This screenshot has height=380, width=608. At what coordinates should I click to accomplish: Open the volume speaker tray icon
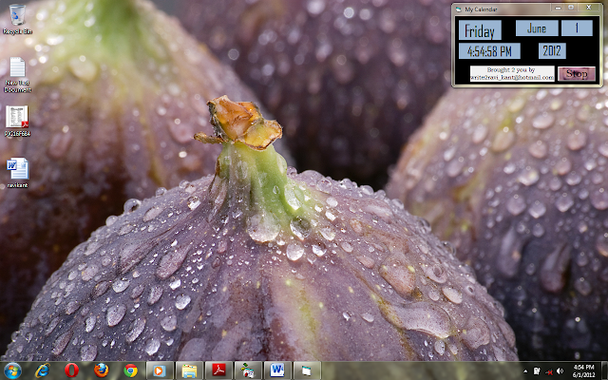pyautogui.click(x=560, y=371)
